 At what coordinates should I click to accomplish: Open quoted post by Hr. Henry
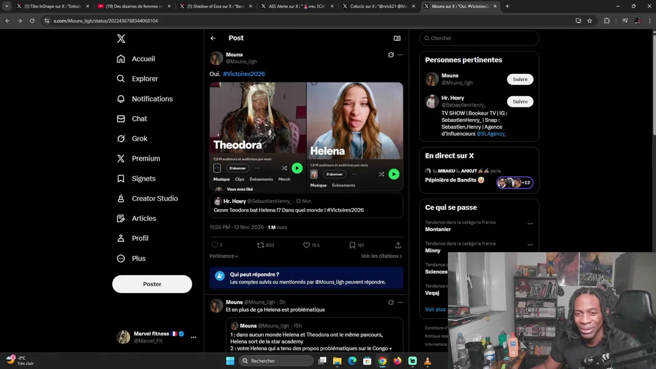[x=306, y=206]
